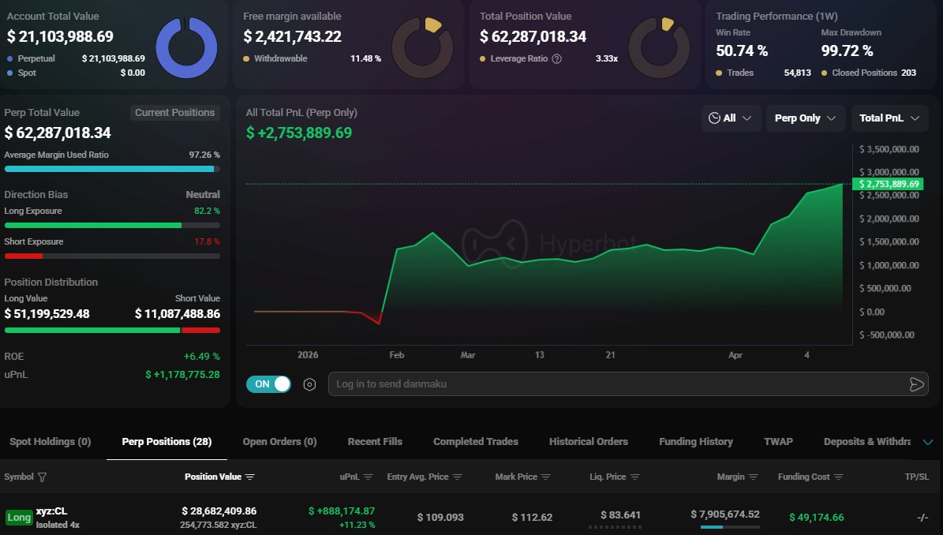Click the uPnL $ +1,178,775.28 value
This screenshot has height=535, width=943.
tap(182, 375)
